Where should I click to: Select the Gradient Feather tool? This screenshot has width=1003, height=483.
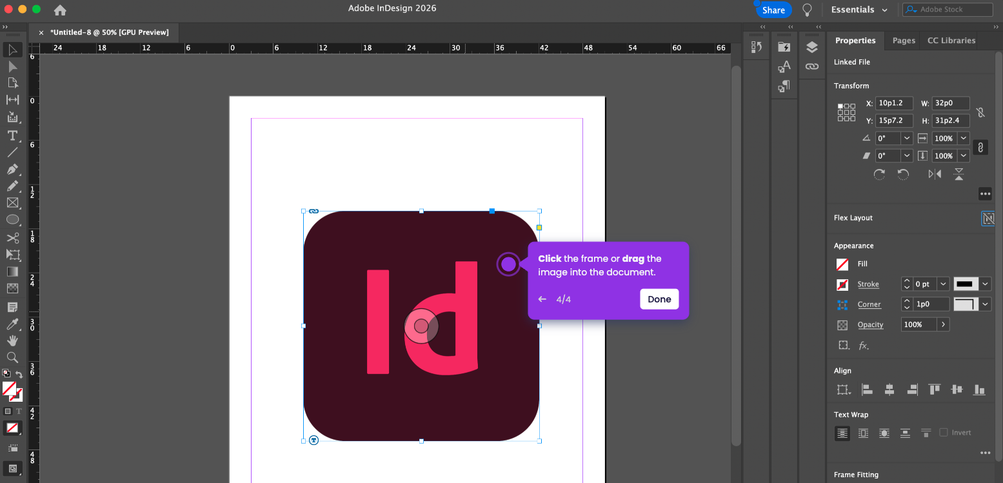(x=12, y=288)
